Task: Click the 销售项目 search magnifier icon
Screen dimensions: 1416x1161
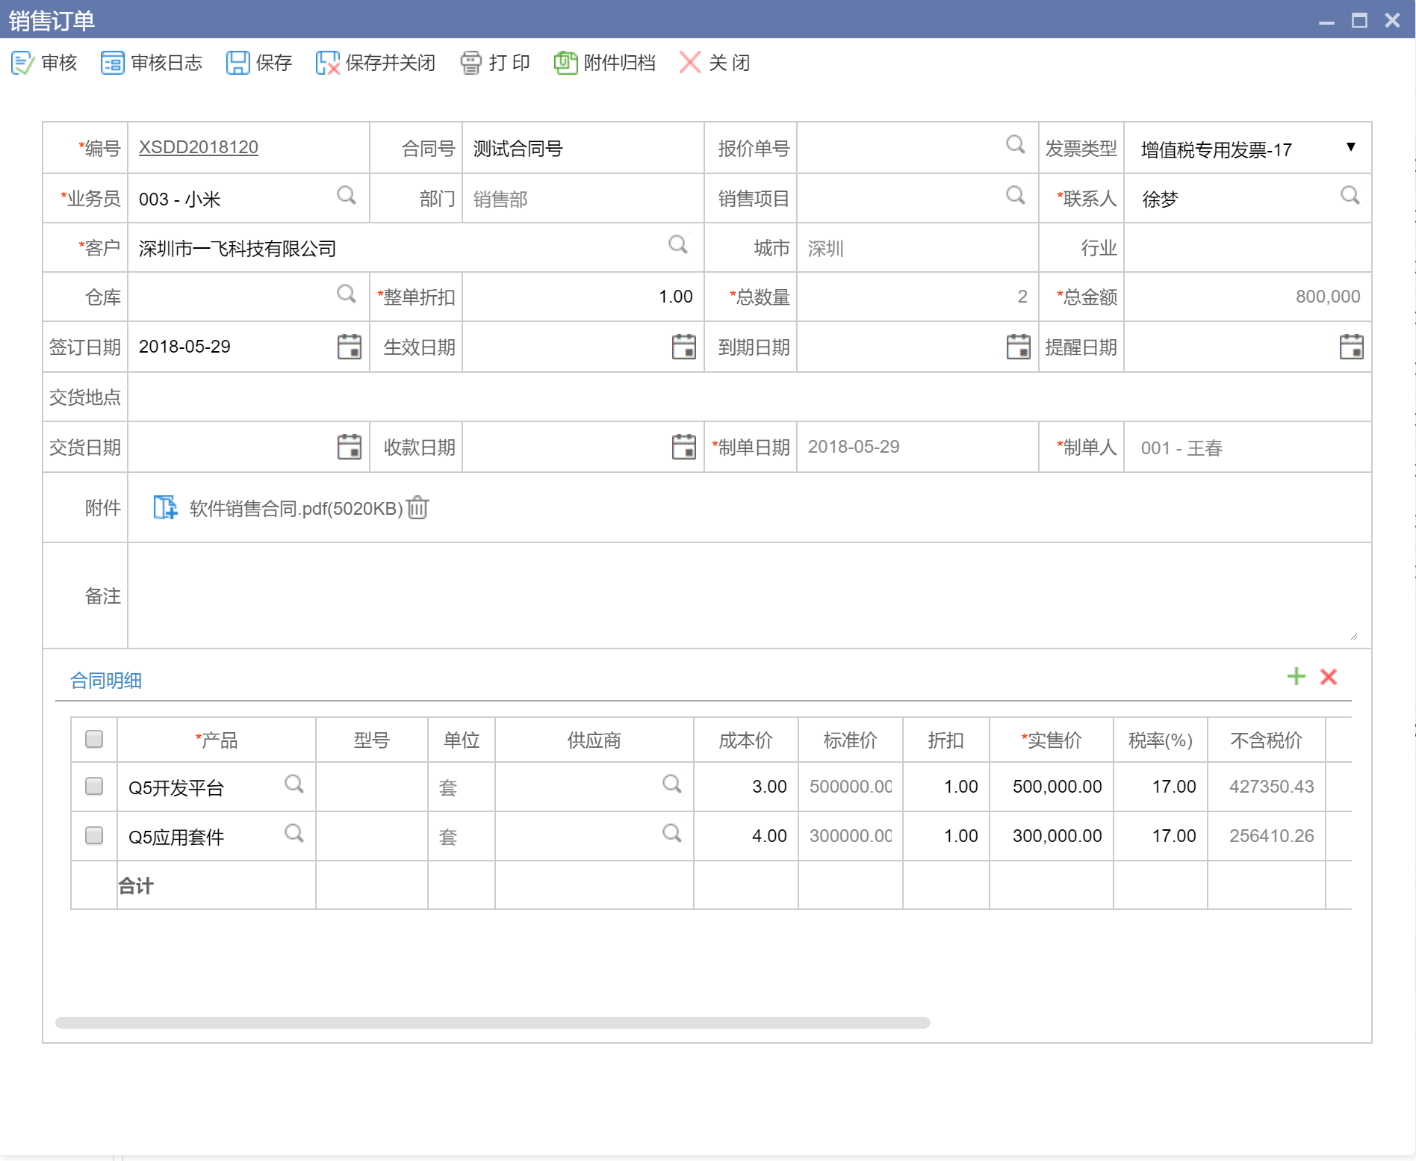Action: coord(1015,195)
